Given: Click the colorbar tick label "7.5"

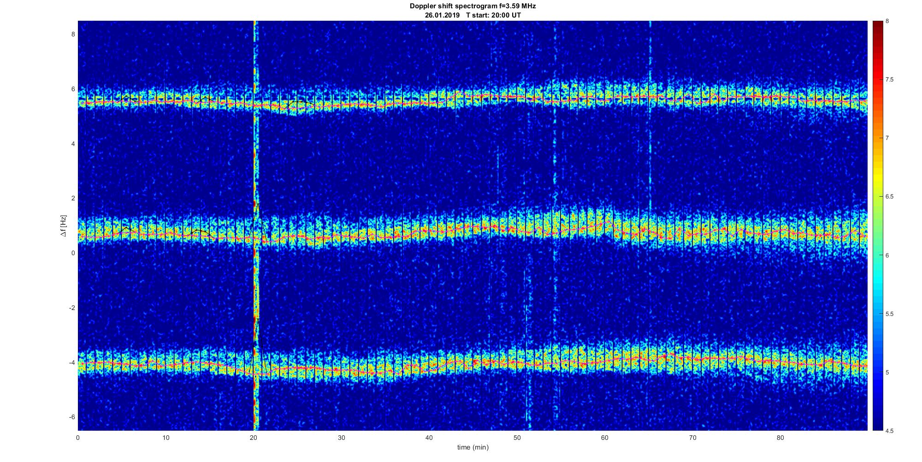Looking at the screenshot, I should point(890,80).
